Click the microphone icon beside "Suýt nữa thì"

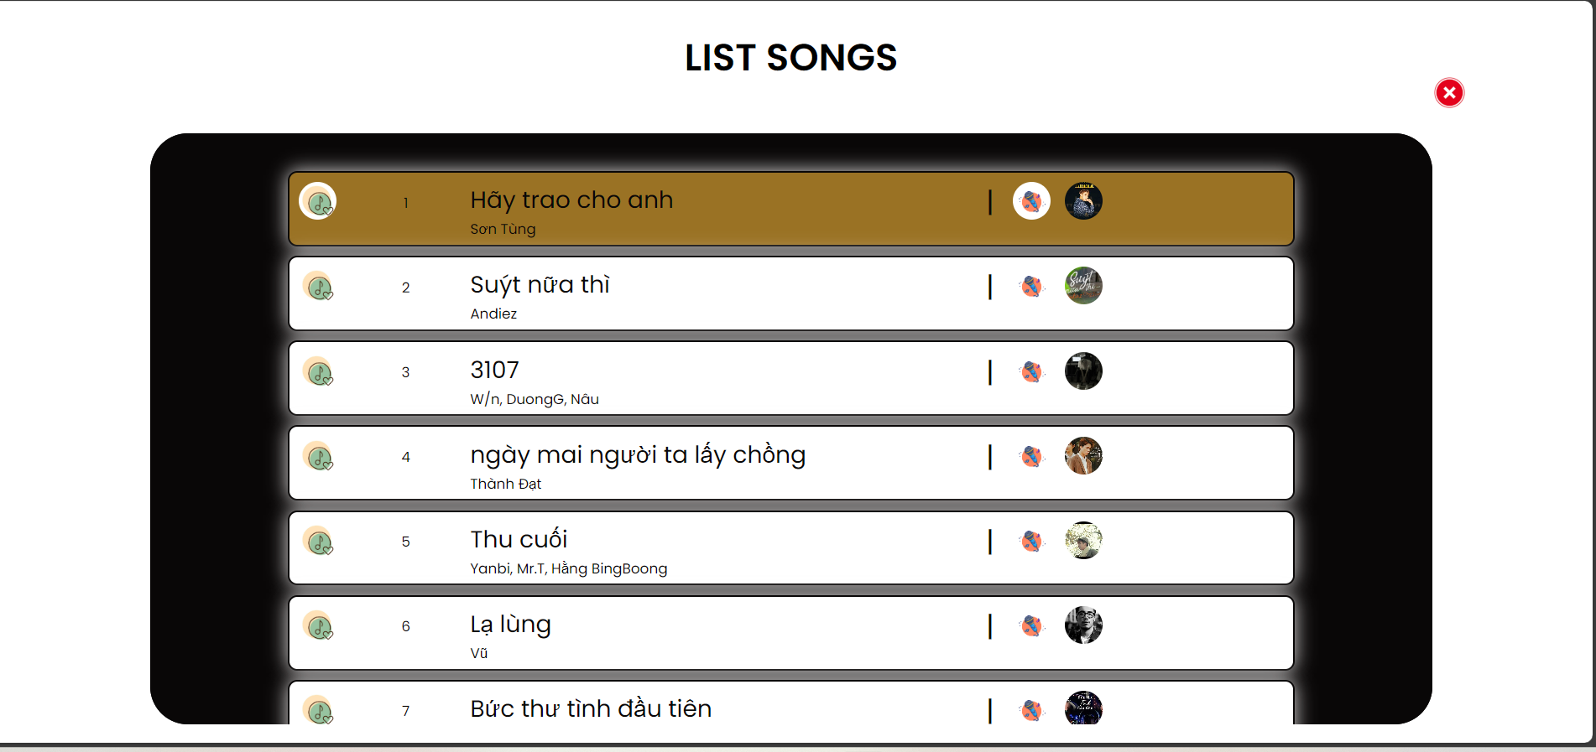(1032, 286)
